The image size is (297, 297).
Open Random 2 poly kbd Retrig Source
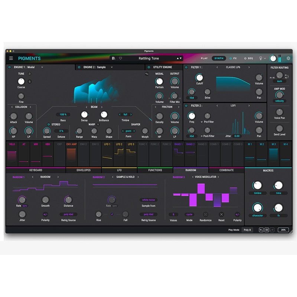click(x=148, y=214)
